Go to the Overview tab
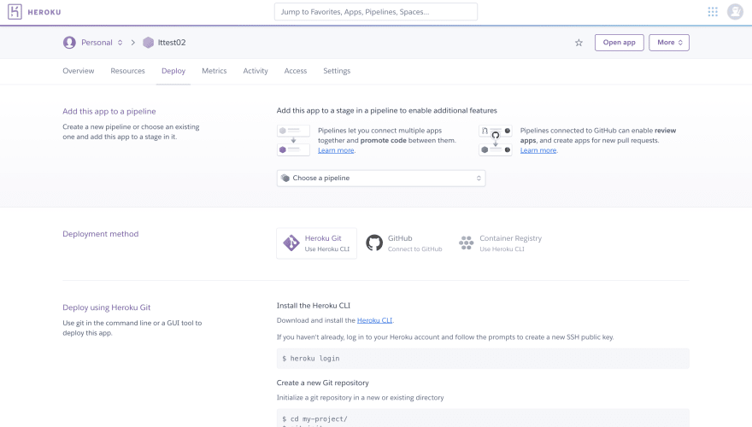Screen dimensions: 752x427 [78, 71]
